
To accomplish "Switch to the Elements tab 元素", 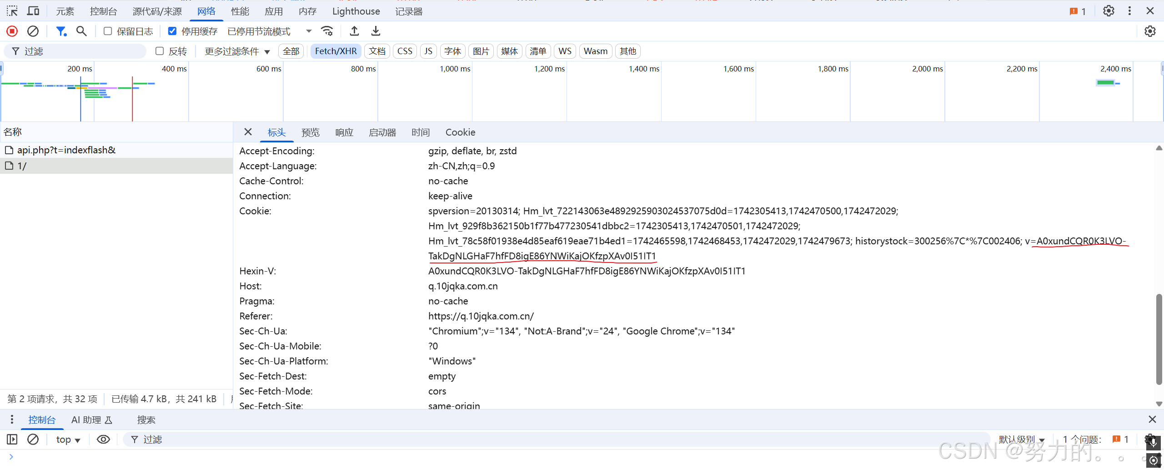I will point(65,11).
